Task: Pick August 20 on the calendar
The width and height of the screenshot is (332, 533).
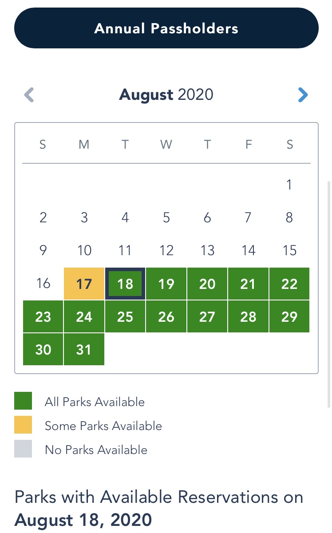Action: (x=207, y=284)
